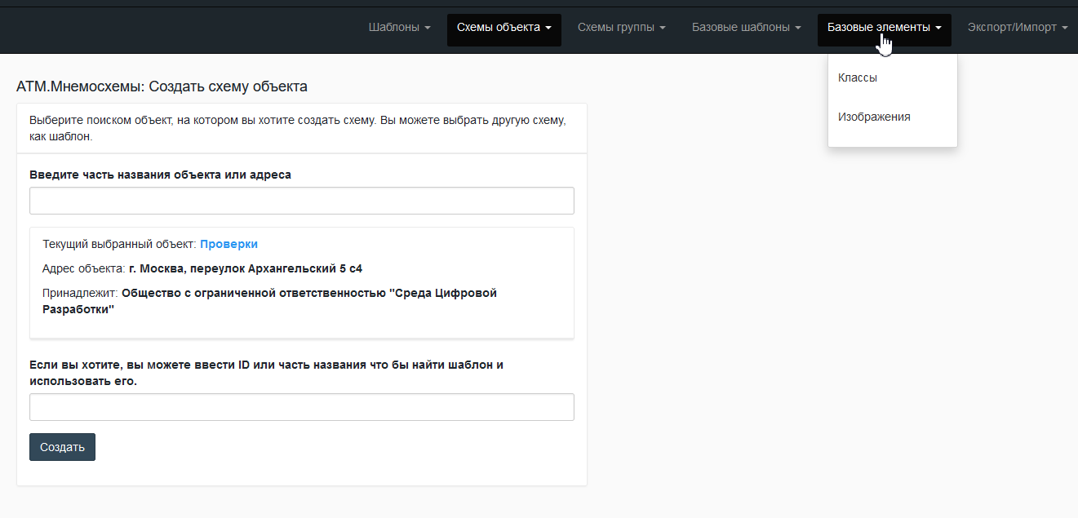Open the Схемы группы dropdown

[x=621, y=28]
